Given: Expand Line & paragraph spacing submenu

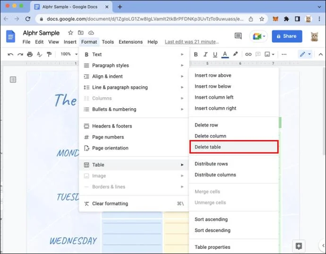Looking at the screenshot, I should (134, 88).
